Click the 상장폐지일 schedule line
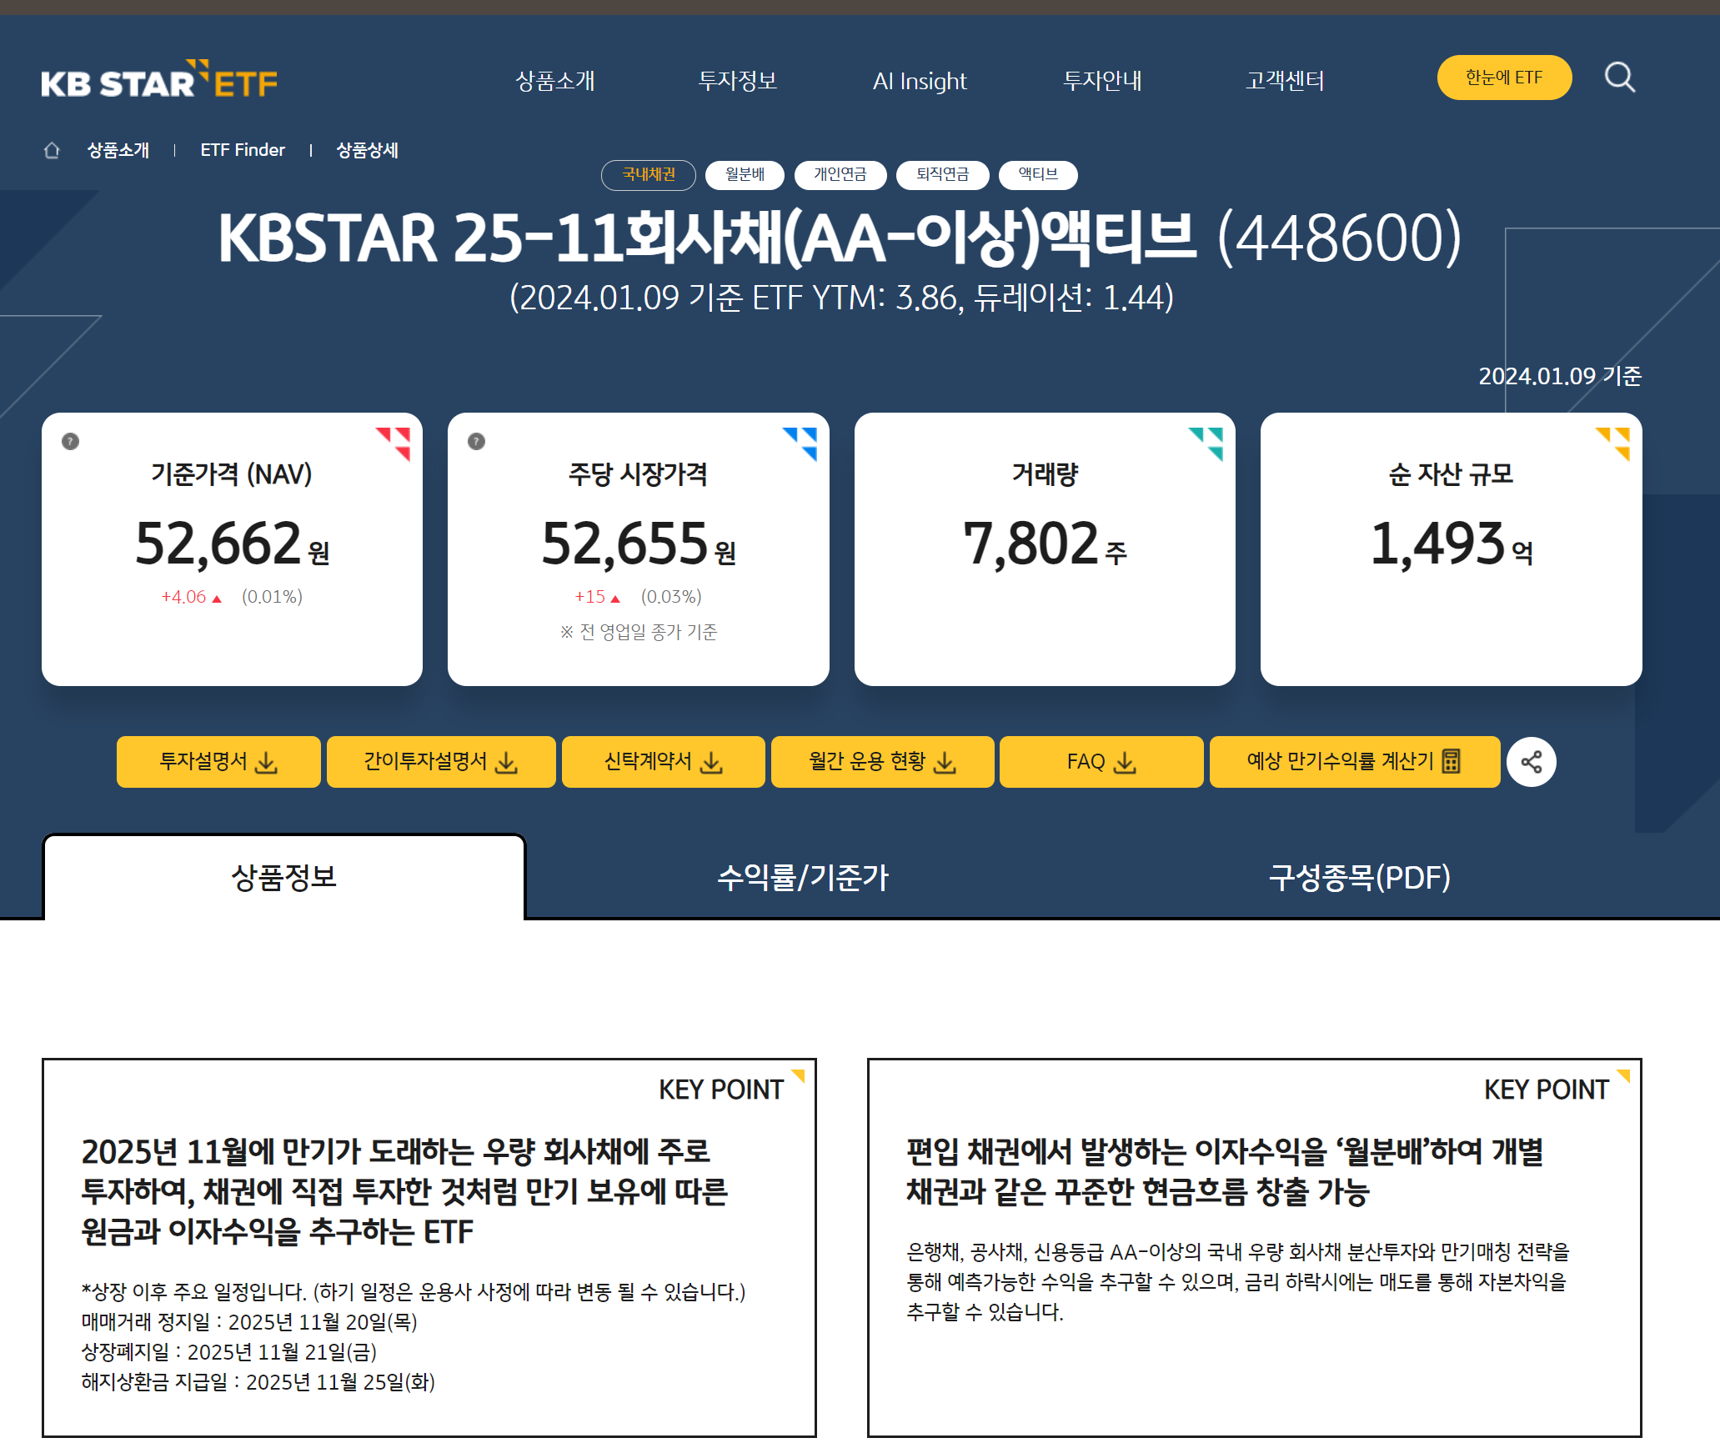1720x1453 pixels. coord(229,1352)
